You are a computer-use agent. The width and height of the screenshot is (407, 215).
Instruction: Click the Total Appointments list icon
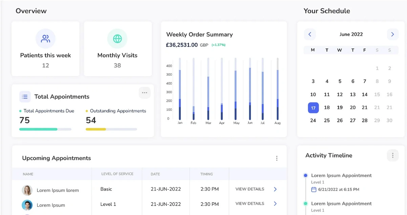25,97
